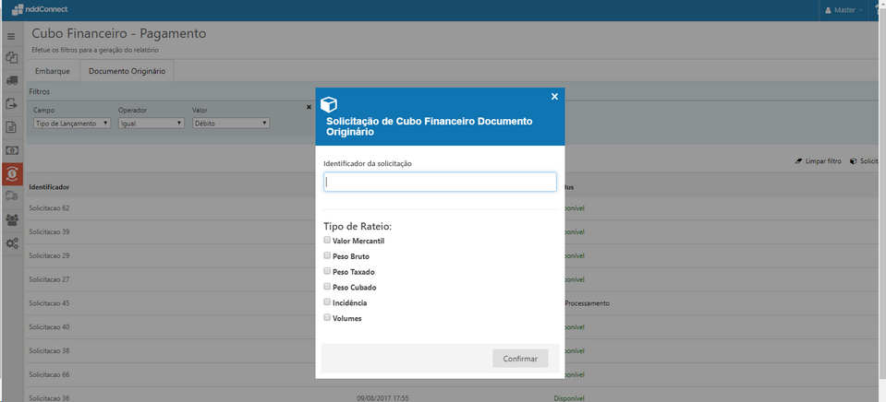Select the Documento Originário tab
886x402 pixels.
(127, 71)
